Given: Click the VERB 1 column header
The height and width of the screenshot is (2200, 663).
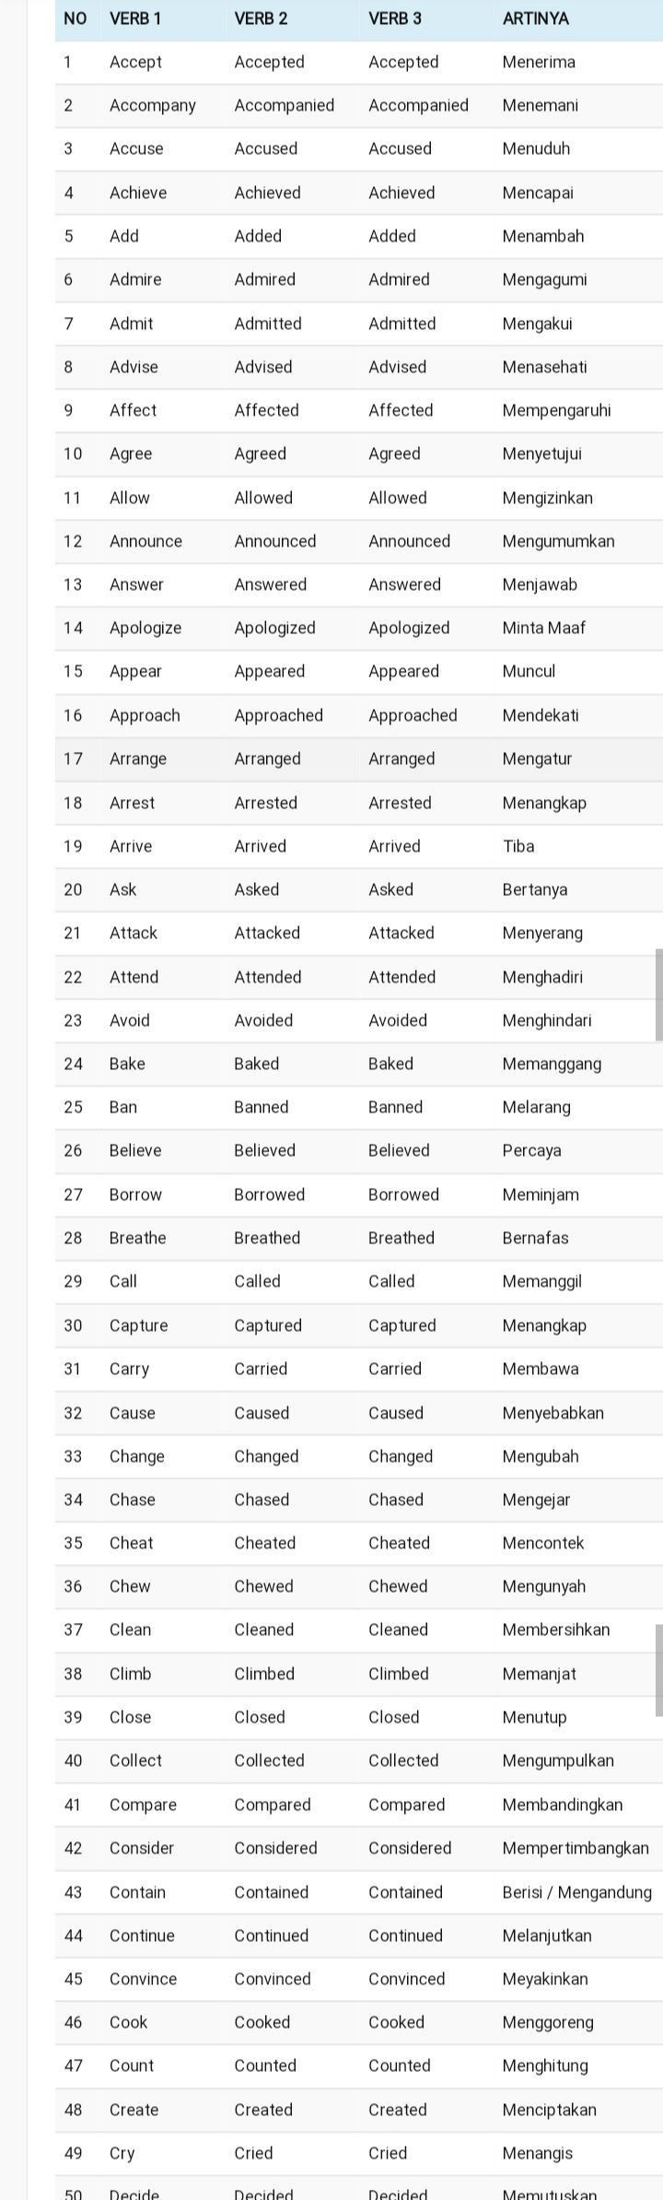Looking at the screenshot, I should 135,18.
